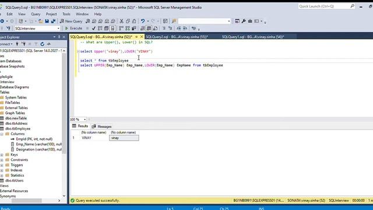Open Object Explorer window position dropdown arrow
Image resolution: width=373 pixels, height=210 pixels.
(54, 37)
